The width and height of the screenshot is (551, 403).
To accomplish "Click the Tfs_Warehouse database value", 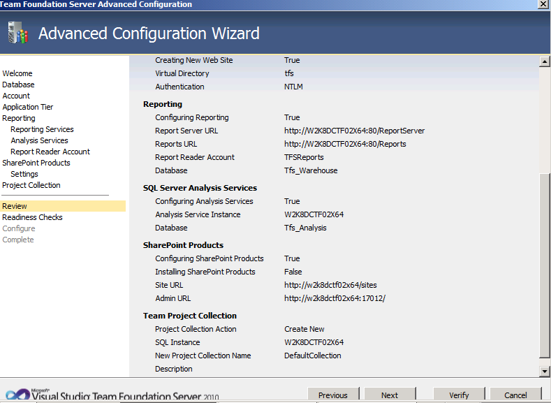I will coord(311,170).
